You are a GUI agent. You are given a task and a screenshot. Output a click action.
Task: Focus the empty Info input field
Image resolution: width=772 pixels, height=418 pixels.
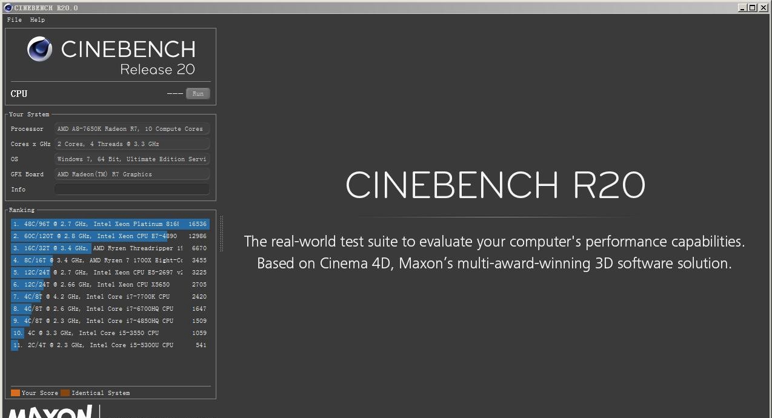pyautogui.click(x=132, y=190)
